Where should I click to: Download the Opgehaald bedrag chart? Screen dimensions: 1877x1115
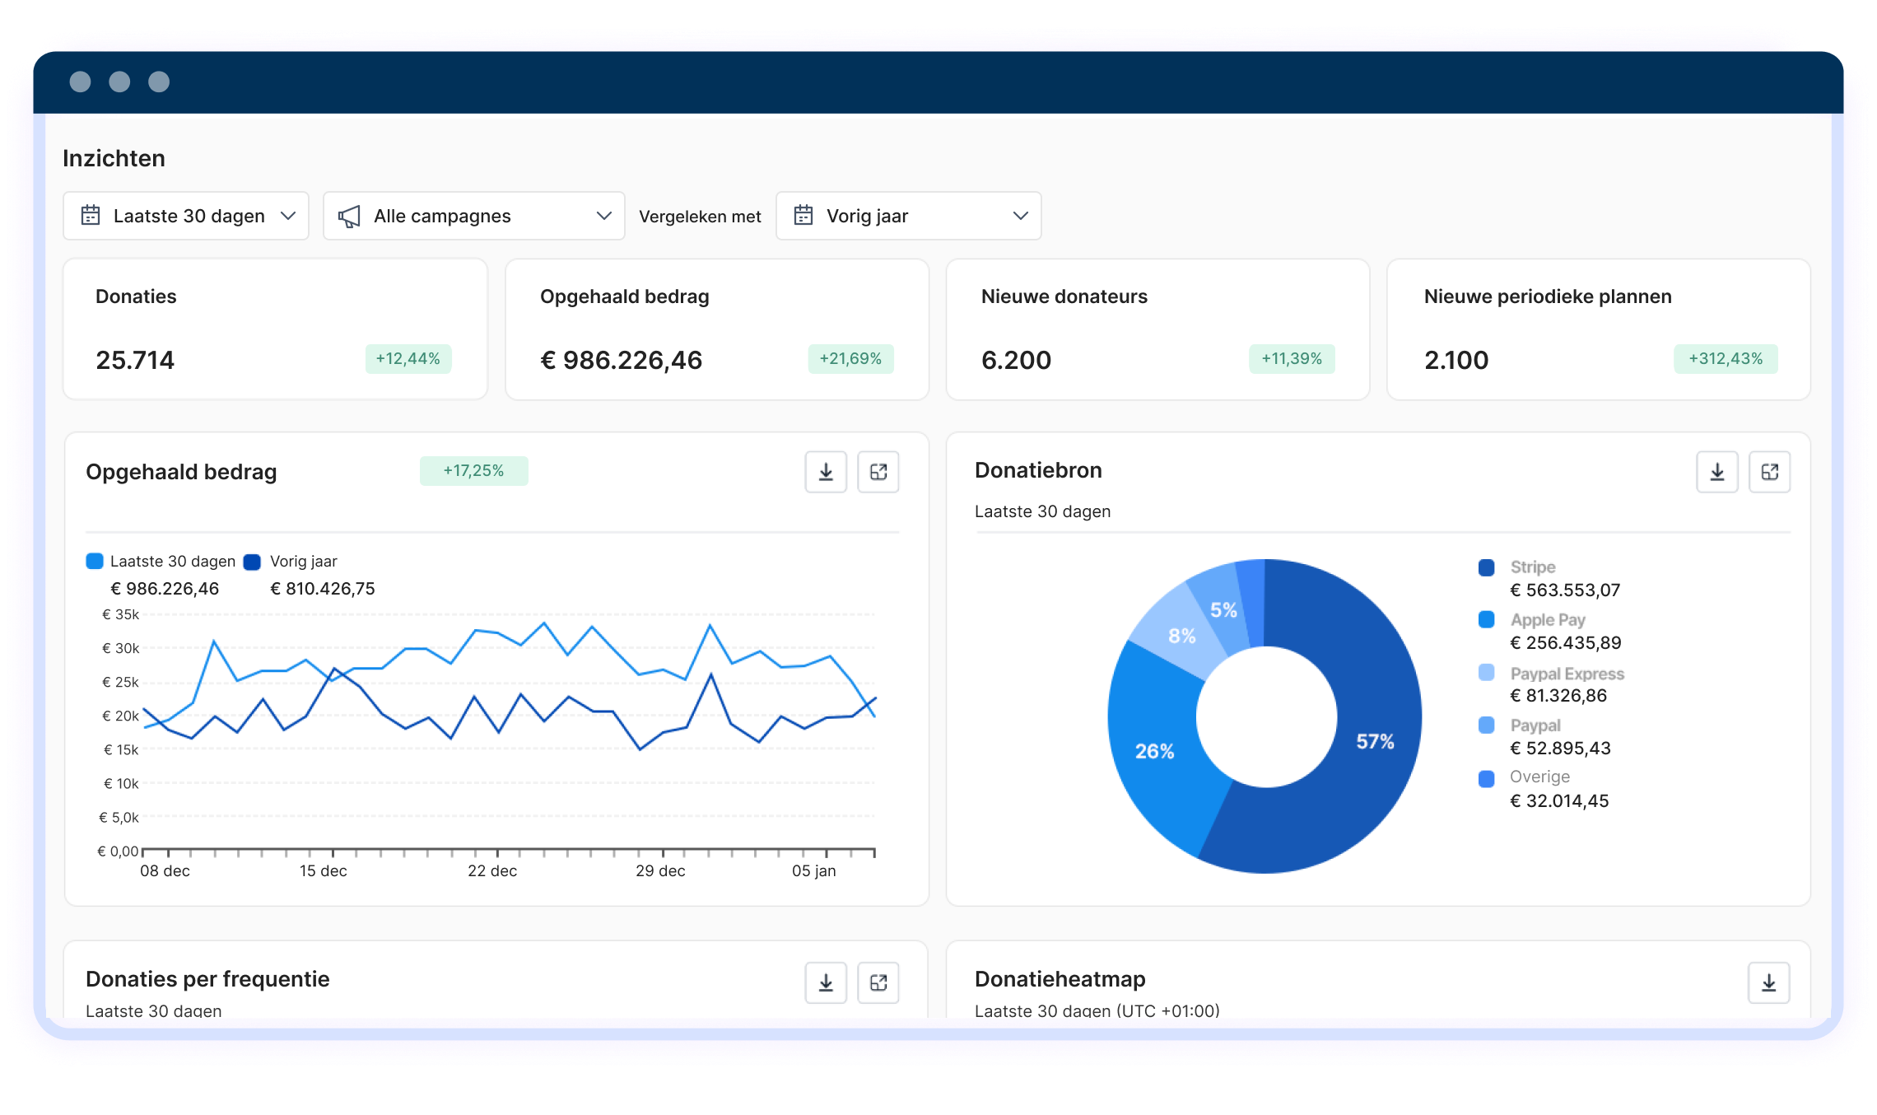pyautogui.click(x=826, y=472)
